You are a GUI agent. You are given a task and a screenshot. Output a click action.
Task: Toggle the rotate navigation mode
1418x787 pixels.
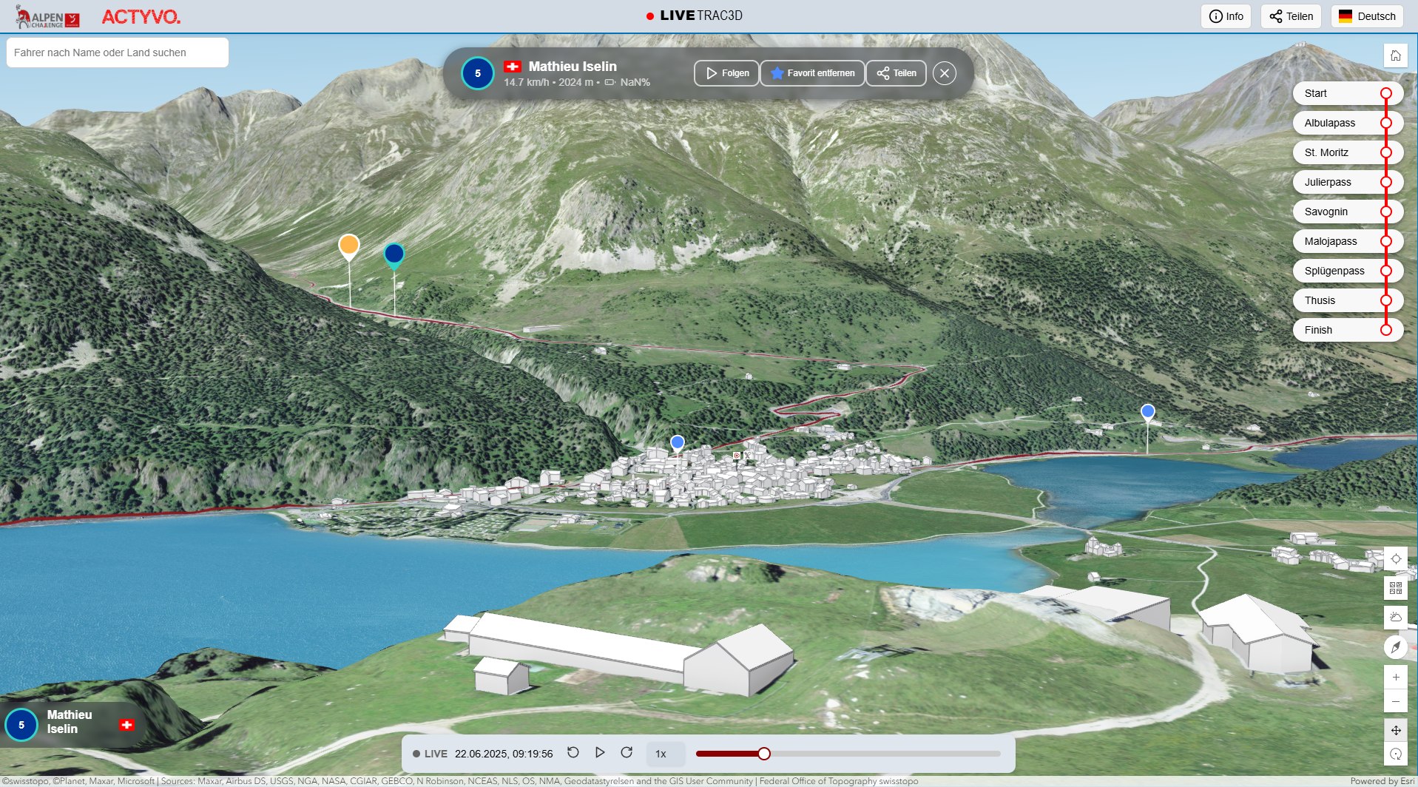coord(1395,754)
